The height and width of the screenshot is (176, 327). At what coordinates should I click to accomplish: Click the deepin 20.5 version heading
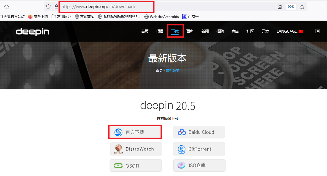[x=168, y=106]
